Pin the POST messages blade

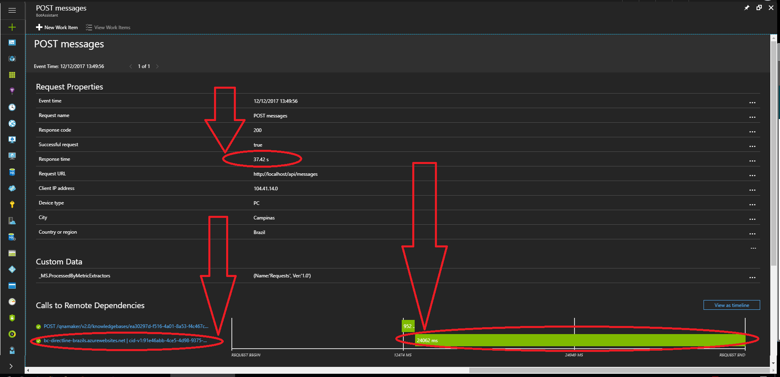pyautogui.click(x=746, y=7)
